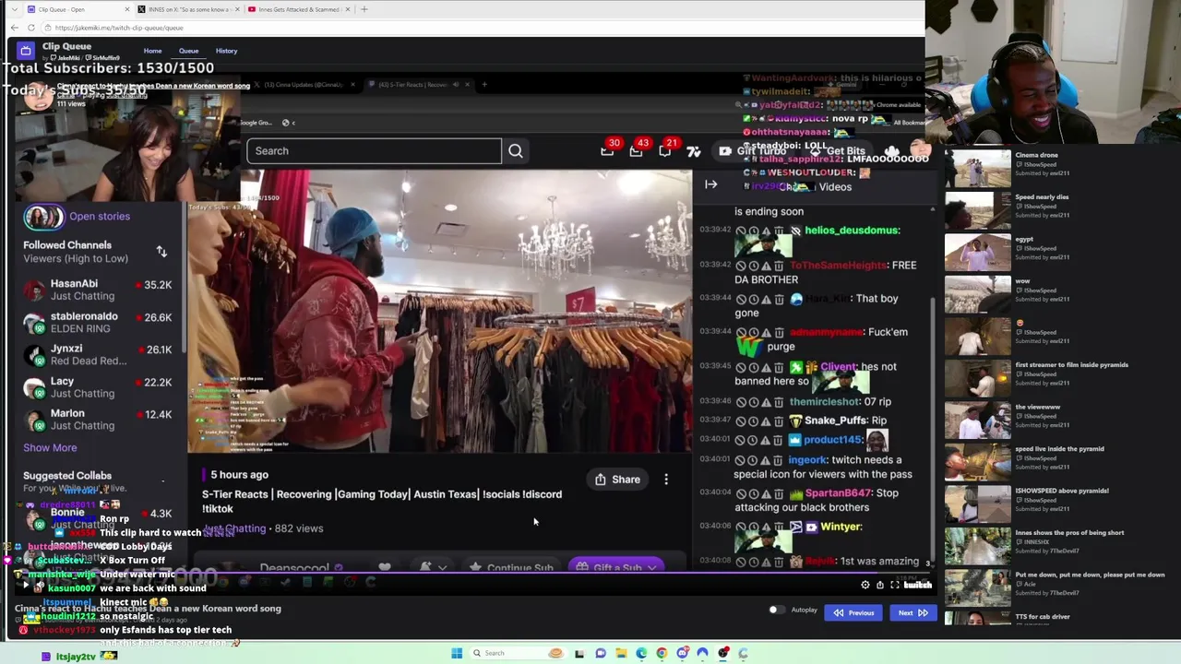Image resolution: width=1181 pixels, height=664 pixels.
Task: Reload the page with the refresh icon
Action: click(x=30, y=28)
